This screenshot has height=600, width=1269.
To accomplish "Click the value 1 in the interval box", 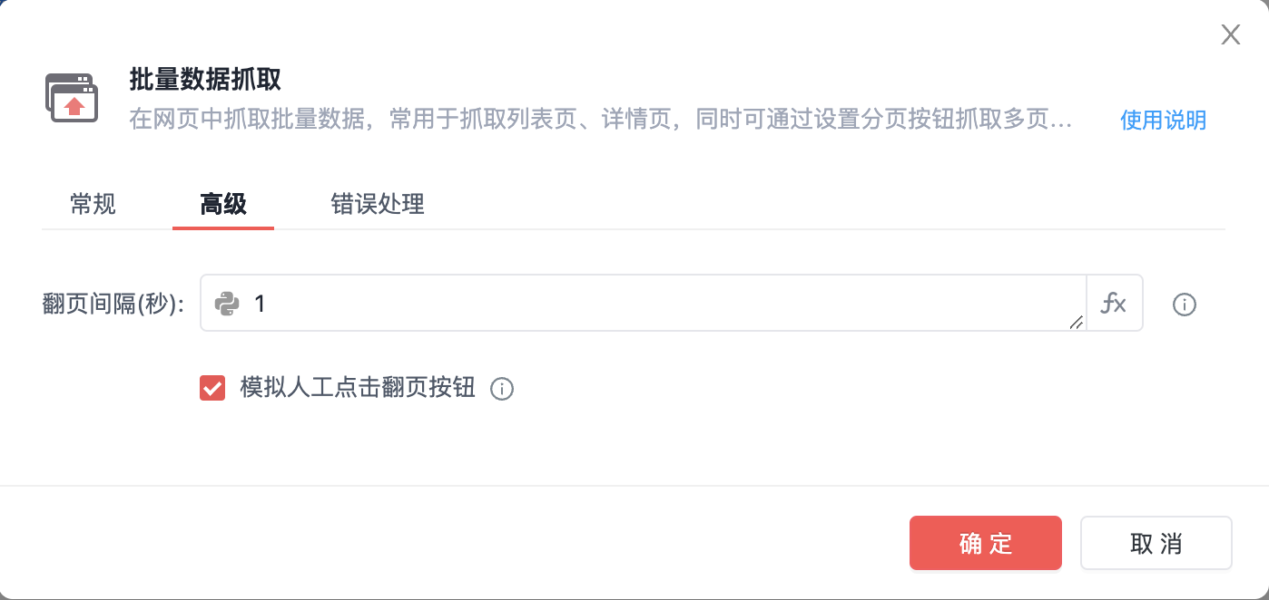I will coord(260,305).
